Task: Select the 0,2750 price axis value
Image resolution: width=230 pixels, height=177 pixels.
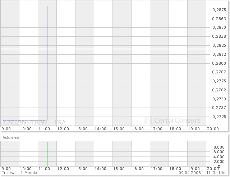Action: (x=219, y=99)
